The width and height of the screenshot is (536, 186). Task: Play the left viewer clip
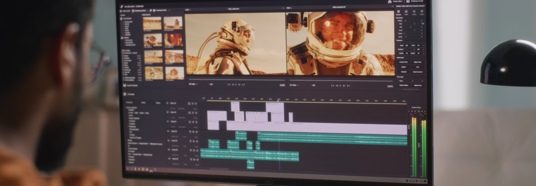236,84
